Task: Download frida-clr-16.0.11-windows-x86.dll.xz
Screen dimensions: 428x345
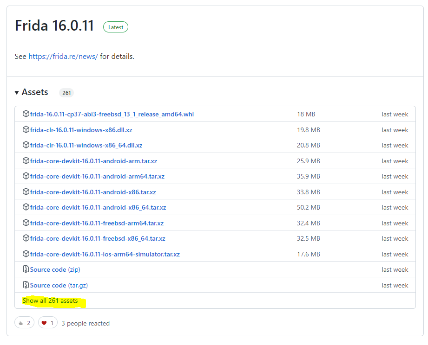Action: pos(81,130)
